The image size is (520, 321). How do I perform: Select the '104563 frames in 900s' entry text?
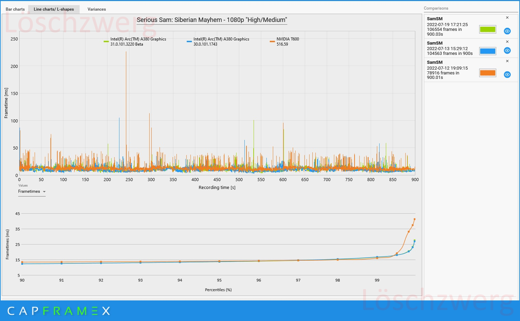(450, 53)
